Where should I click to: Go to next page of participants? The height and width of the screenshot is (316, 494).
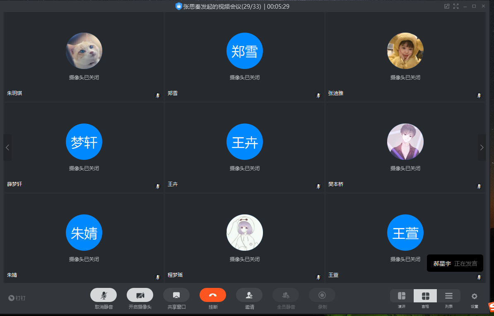tap(482, 147)
